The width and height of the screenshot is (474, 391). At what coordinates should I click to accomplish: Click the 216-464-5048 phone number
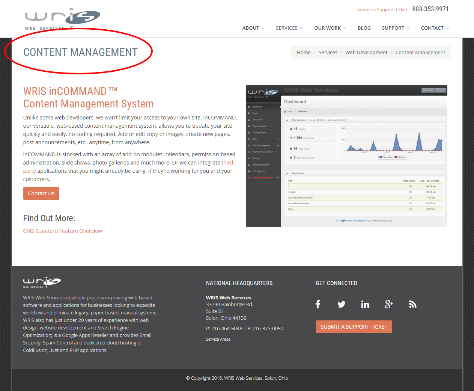(227, 329)
